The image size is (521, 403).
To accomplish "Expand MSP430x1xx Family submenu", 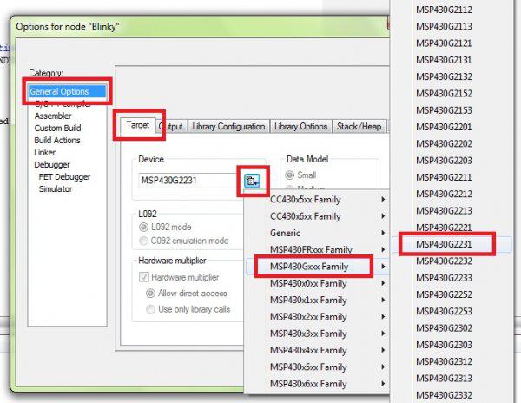I will point(317,300).
